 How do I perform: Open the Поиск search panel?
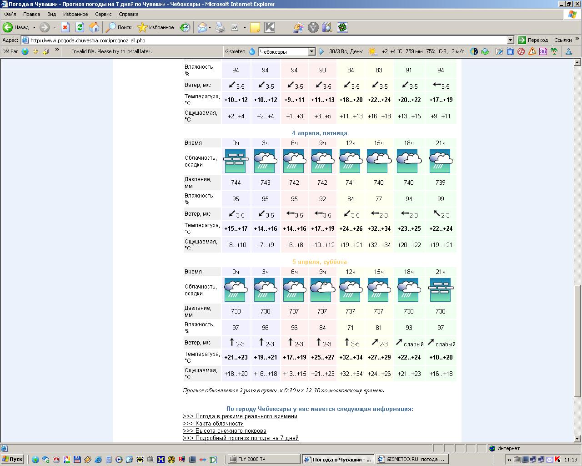119,27
